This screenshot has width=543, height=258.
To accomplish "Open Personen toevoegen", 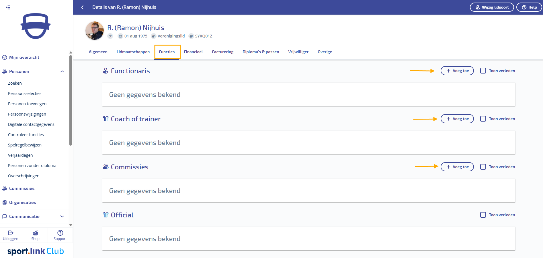I will pyautogui.click(x=27, y=104).
